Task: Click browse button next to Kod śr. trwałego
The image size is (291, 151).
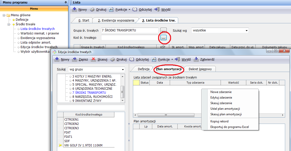Action: (x=163, y=38)
